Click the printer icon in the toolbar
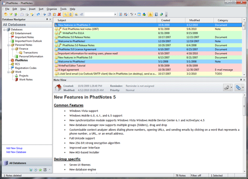This screenshot has height=179, width=248. point(27,14)
